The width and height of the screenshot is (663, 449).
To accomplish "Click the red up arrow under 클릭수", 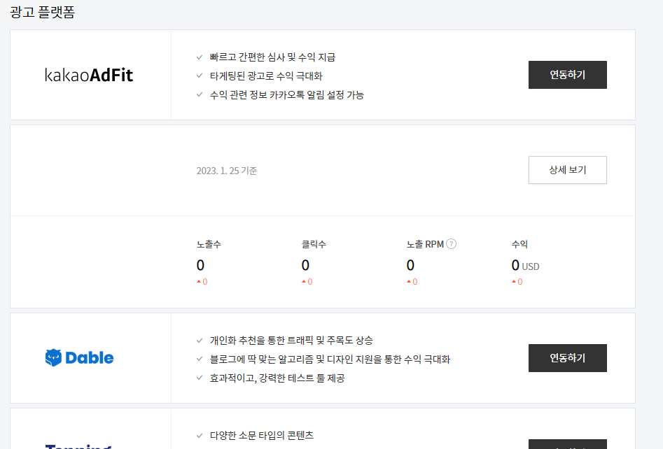I will pyautogui.click(x=304, y=281).
